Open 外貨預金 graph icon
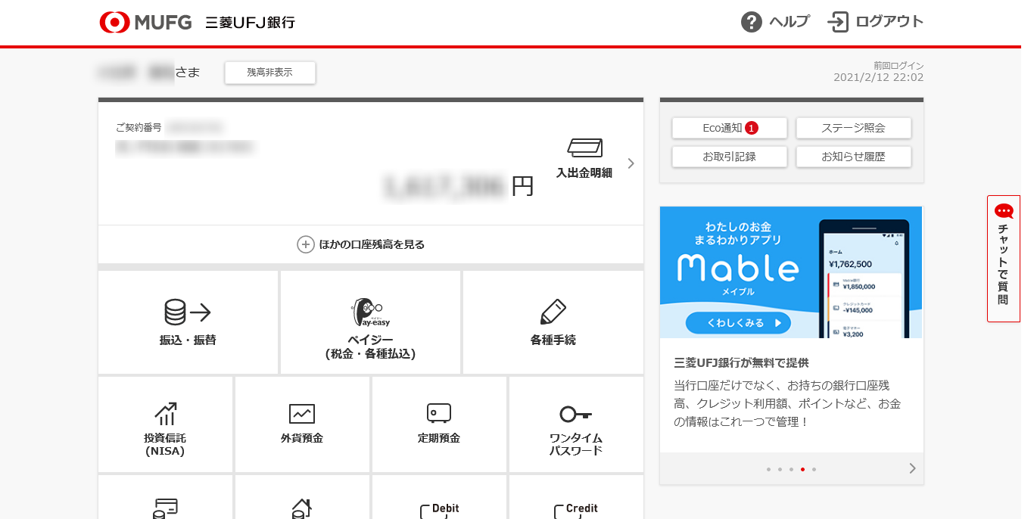Image resolution: width=1034 pixels, height=519 pixels. [x=302, y=414]
